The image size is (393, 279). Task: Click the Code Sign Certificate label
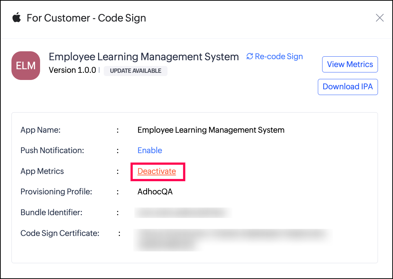point(60,233)
